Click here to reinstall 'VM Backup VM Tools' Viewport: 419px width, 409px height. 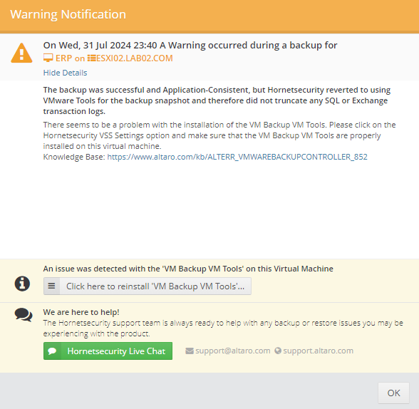[148, 286]
